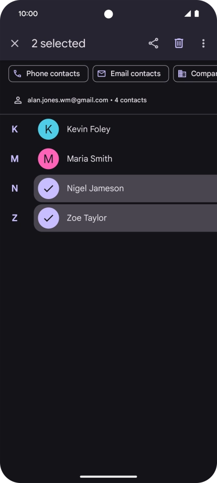
Task: Tap the Zoe Taylor name row
Action: [x=125, y=218]
